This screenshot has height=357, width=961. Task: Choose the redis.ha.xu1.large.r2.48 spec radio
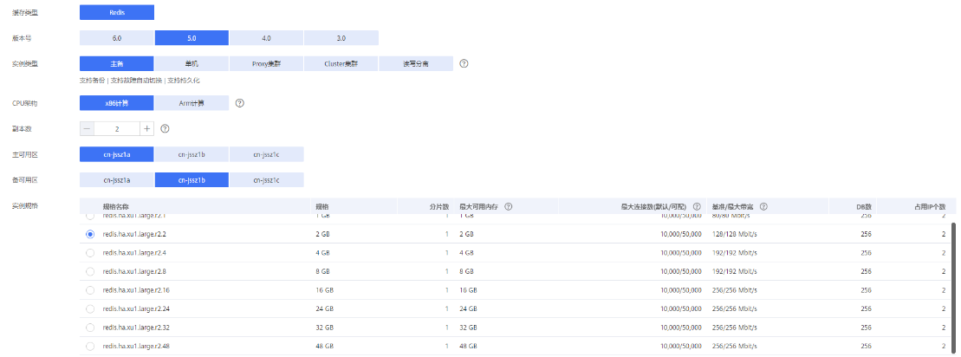tap(90, 346)
